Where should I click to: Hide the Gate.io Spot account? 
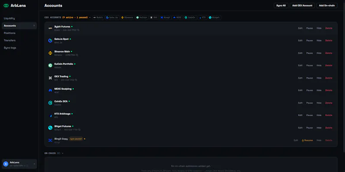point(319,40)
